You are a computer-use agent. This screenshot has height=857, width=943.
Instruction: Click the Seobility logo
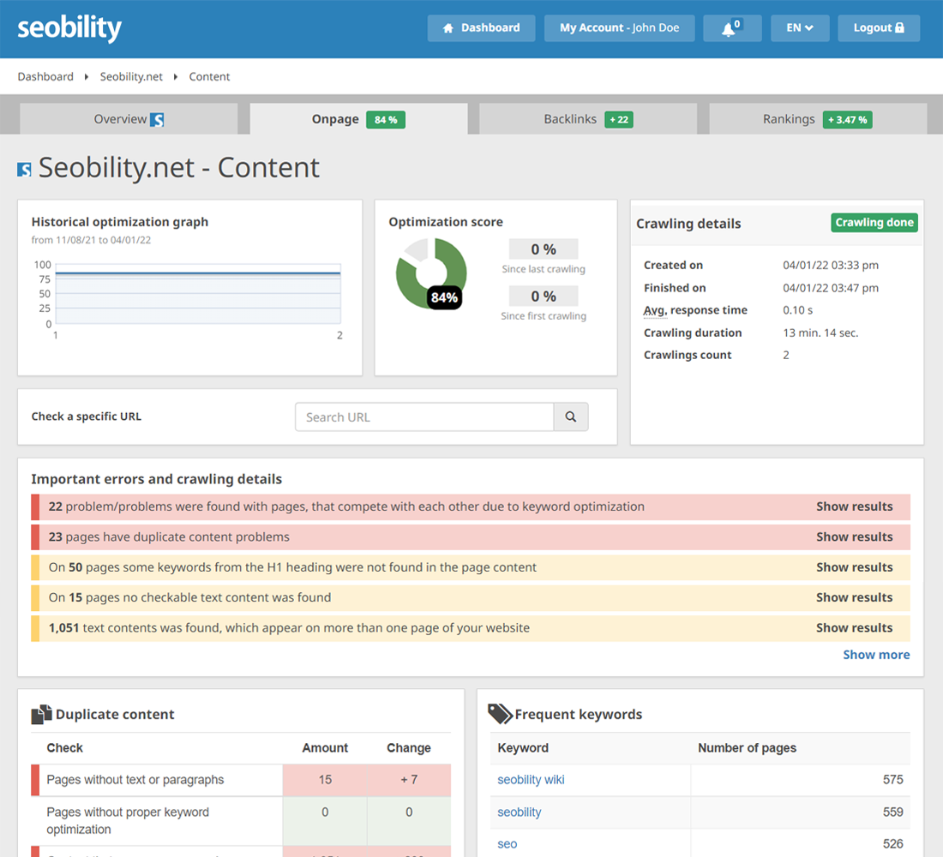[69, 27]
